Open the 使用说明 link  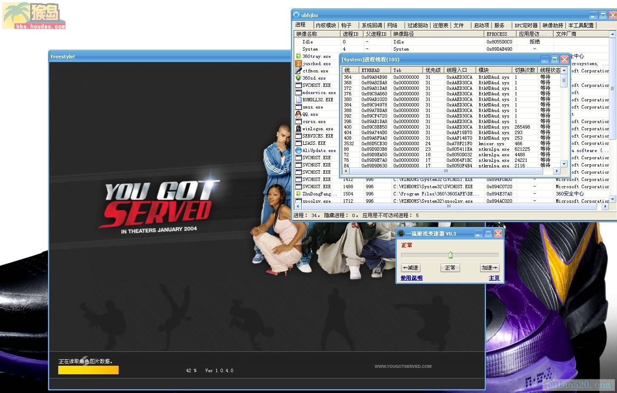coord(411,278)
